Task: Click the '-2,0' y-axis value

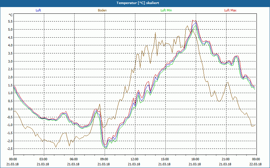Action: click(10, 141)
